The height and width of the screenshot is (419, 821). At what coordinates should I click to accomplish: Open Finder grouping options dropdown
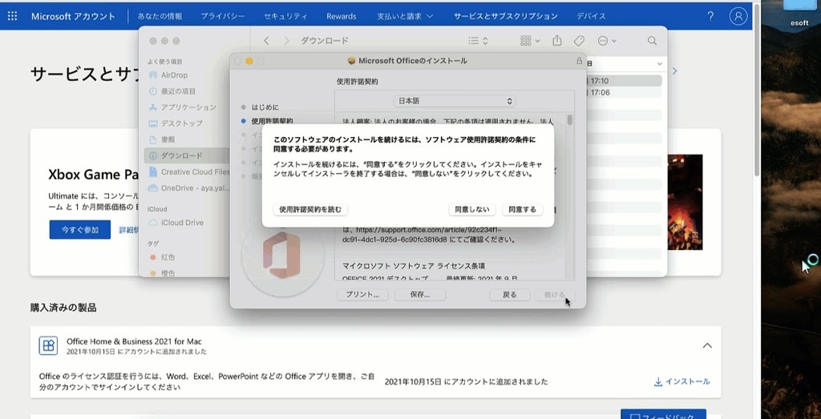pos(530,41)
